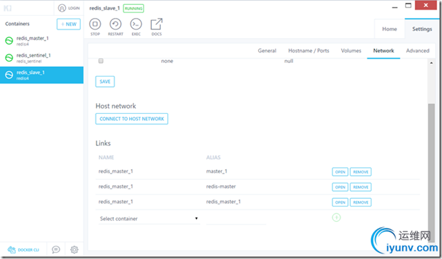
Task: Open the redis-master alias link
Action: (x=340, y=187)
